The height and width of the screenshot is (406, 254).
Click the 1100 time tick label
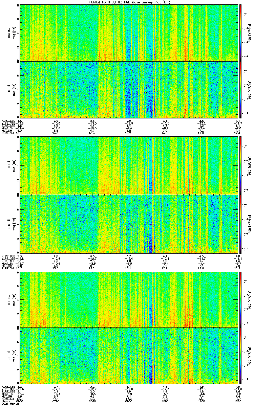pos(201,401)
